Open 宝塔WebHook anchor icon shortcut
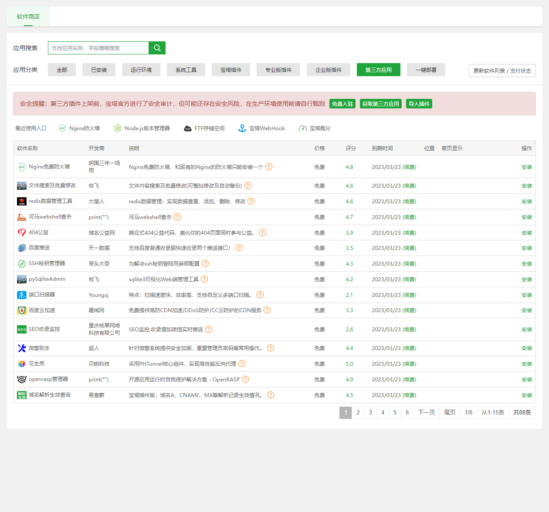This screenshot has height=512, width=549. pos(242,128)
